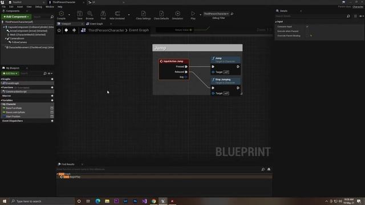Click the Browse toolbar icon

[90, 14]
